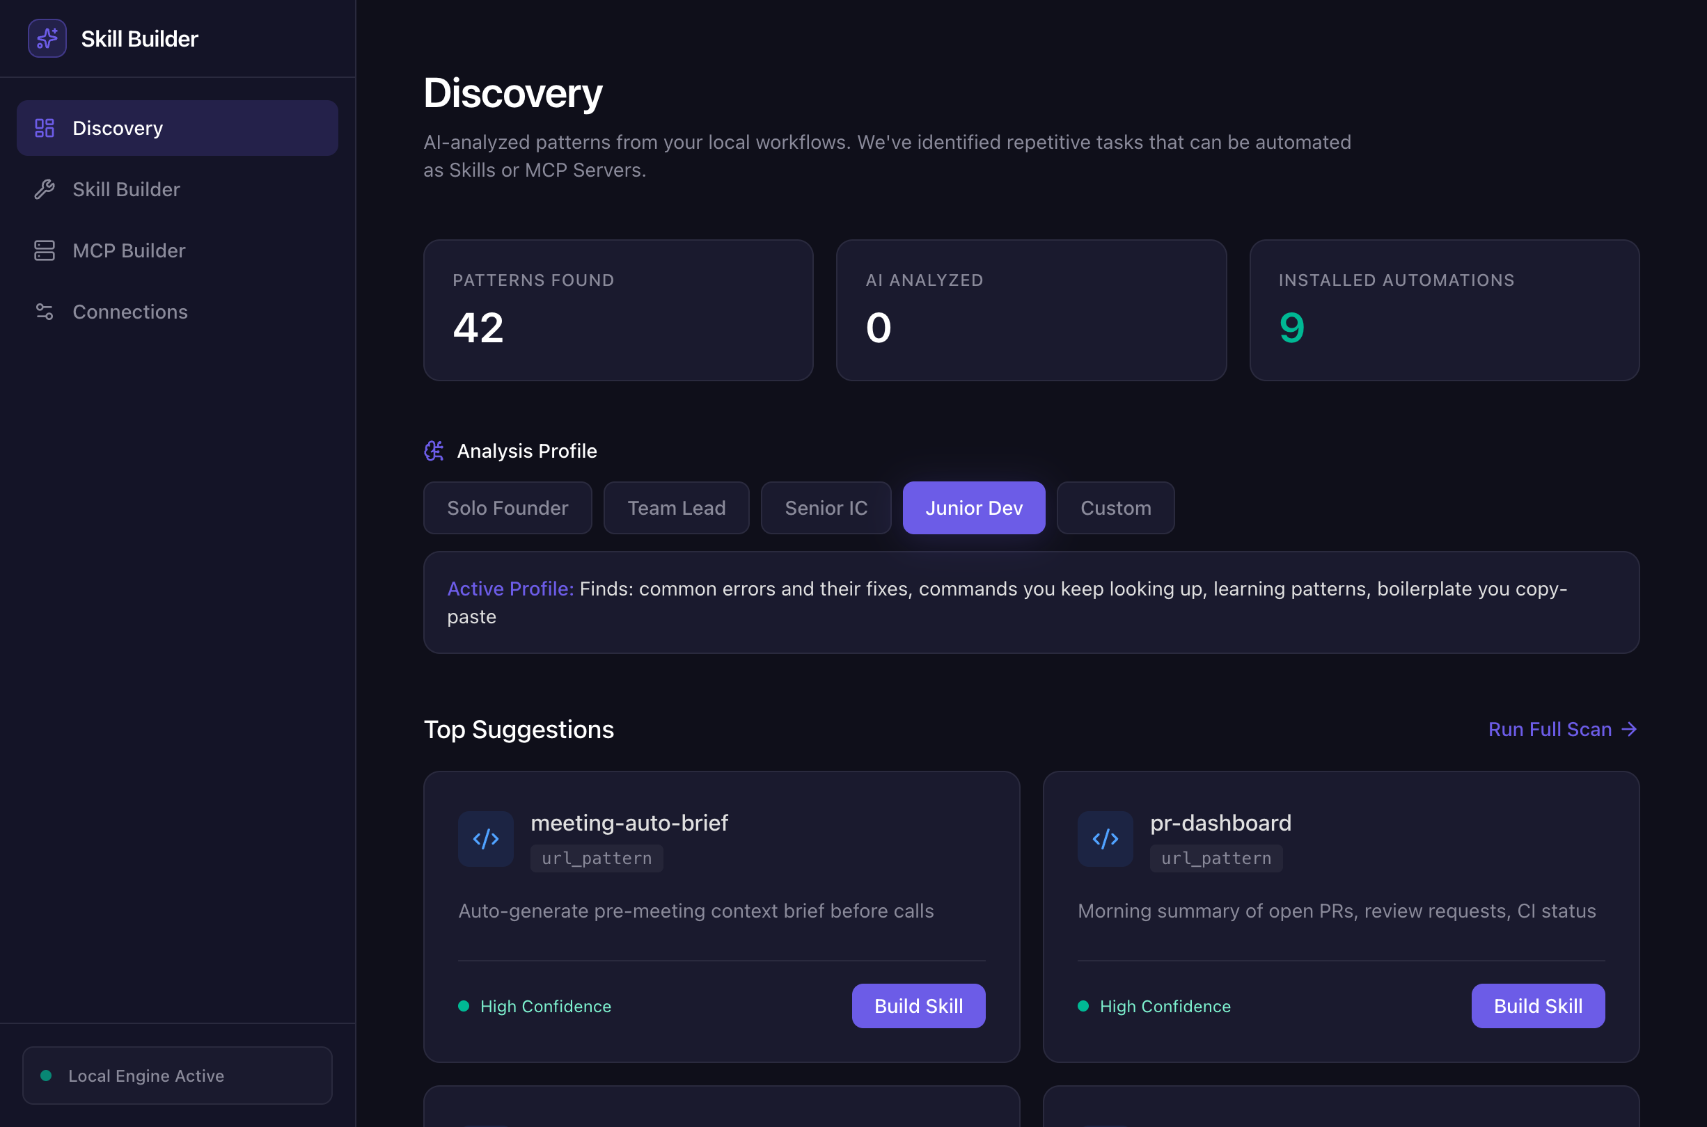
Task: Select the Solo Founder profile
Action: click(507, 508)
